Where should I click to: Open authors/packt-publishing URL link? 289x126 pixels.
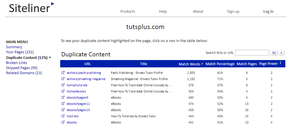coord(84,73)
